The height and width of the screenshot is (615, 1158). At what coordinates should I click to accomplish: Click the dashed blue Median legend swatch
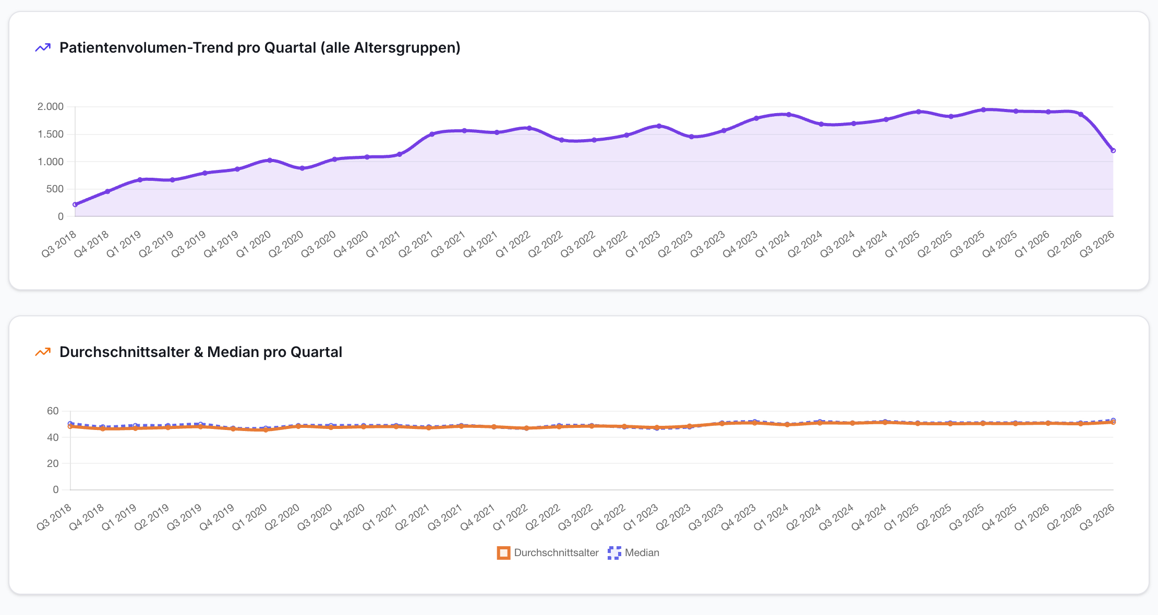click(x=614, y=553)
